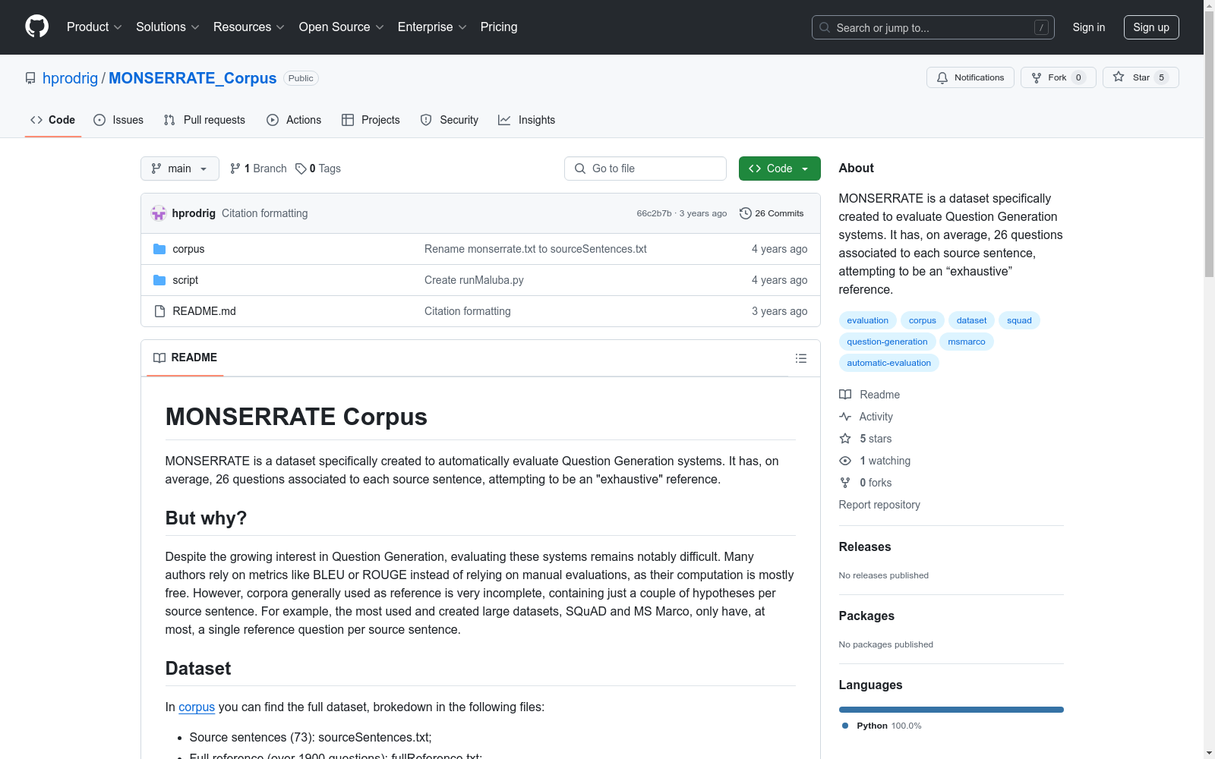The height and width of the screenshot is (759, 1215).
Task: Click the Python language bar
Action: tap(951, 710)
